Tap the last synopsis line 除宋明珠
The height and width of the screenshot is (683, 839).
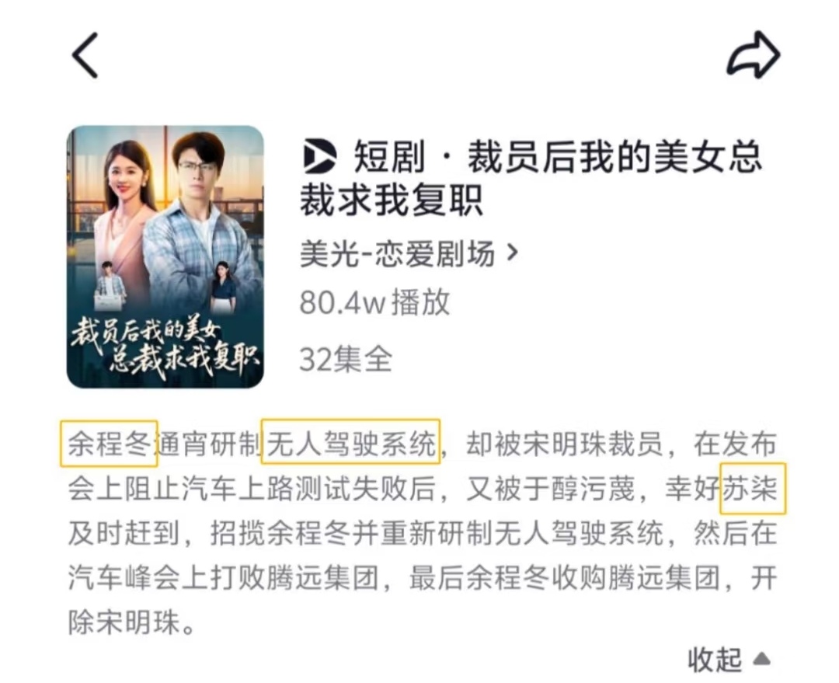click(131, 622)
